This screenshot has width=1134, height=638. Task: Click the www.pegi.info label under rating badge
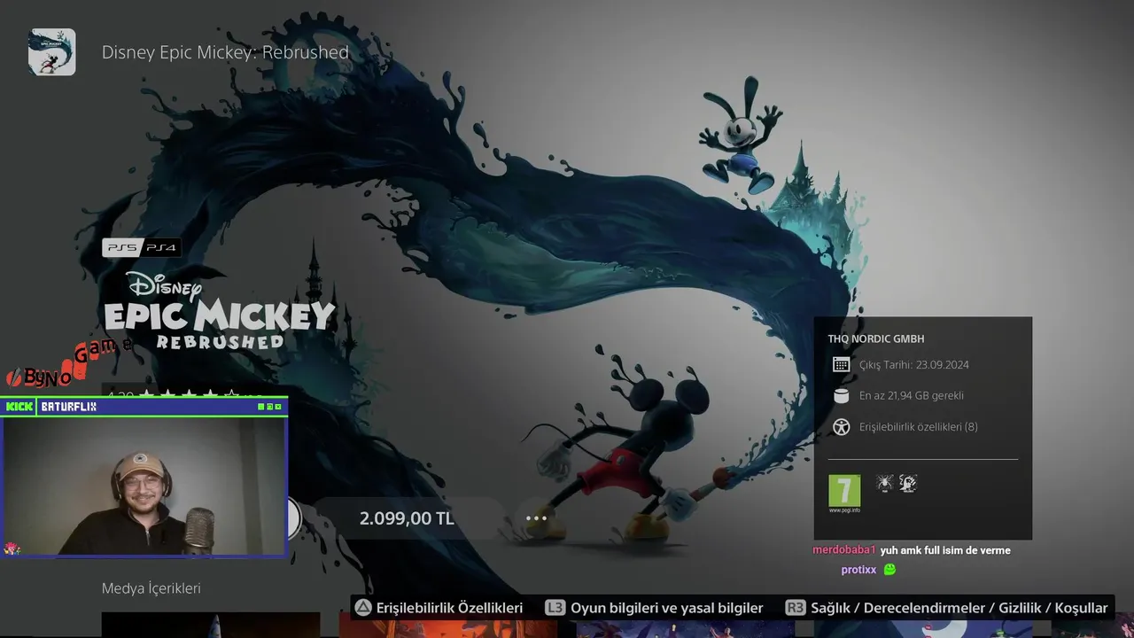tap(844, 510)
